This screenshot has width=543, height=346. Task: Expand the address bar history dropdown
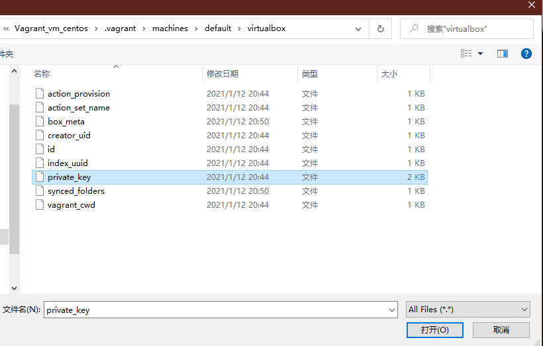[358, 29]
